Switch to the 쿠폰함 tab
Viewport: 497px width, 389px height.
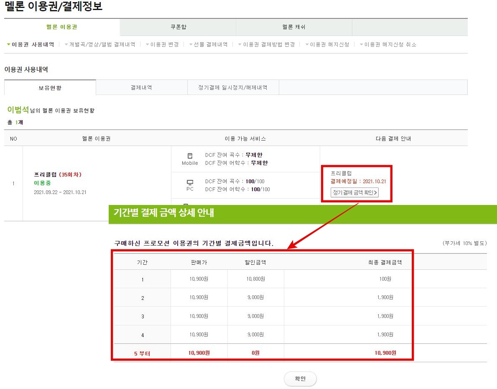[x=178, y=27]
